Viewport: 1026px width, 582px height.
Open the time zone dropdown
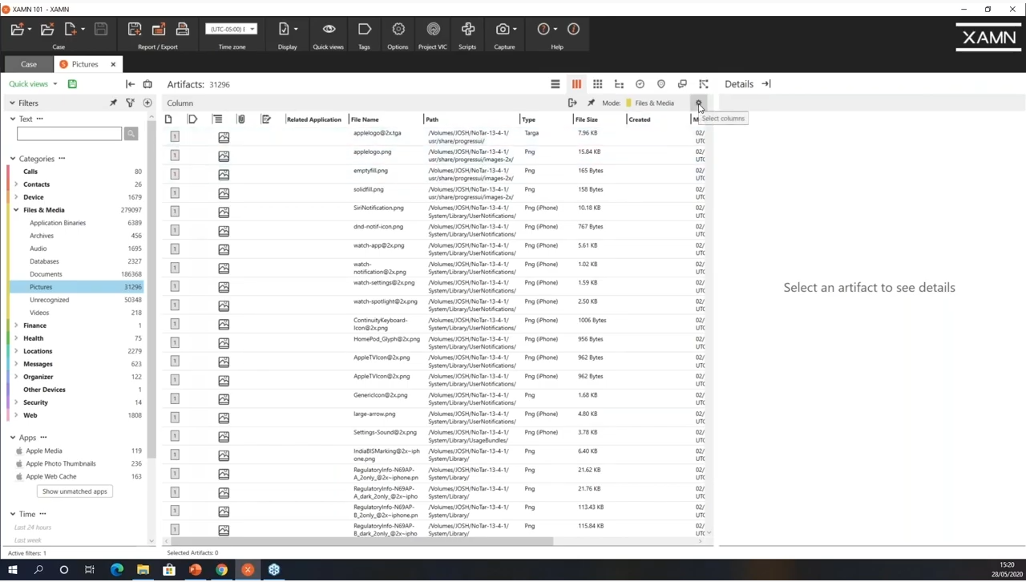pyautogui.click(x=232, y=30)
